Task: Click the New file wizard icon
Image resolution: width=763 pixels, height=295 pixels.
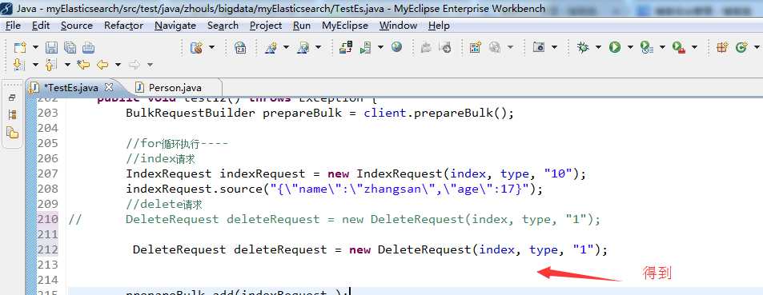Action: pos(20,47)
